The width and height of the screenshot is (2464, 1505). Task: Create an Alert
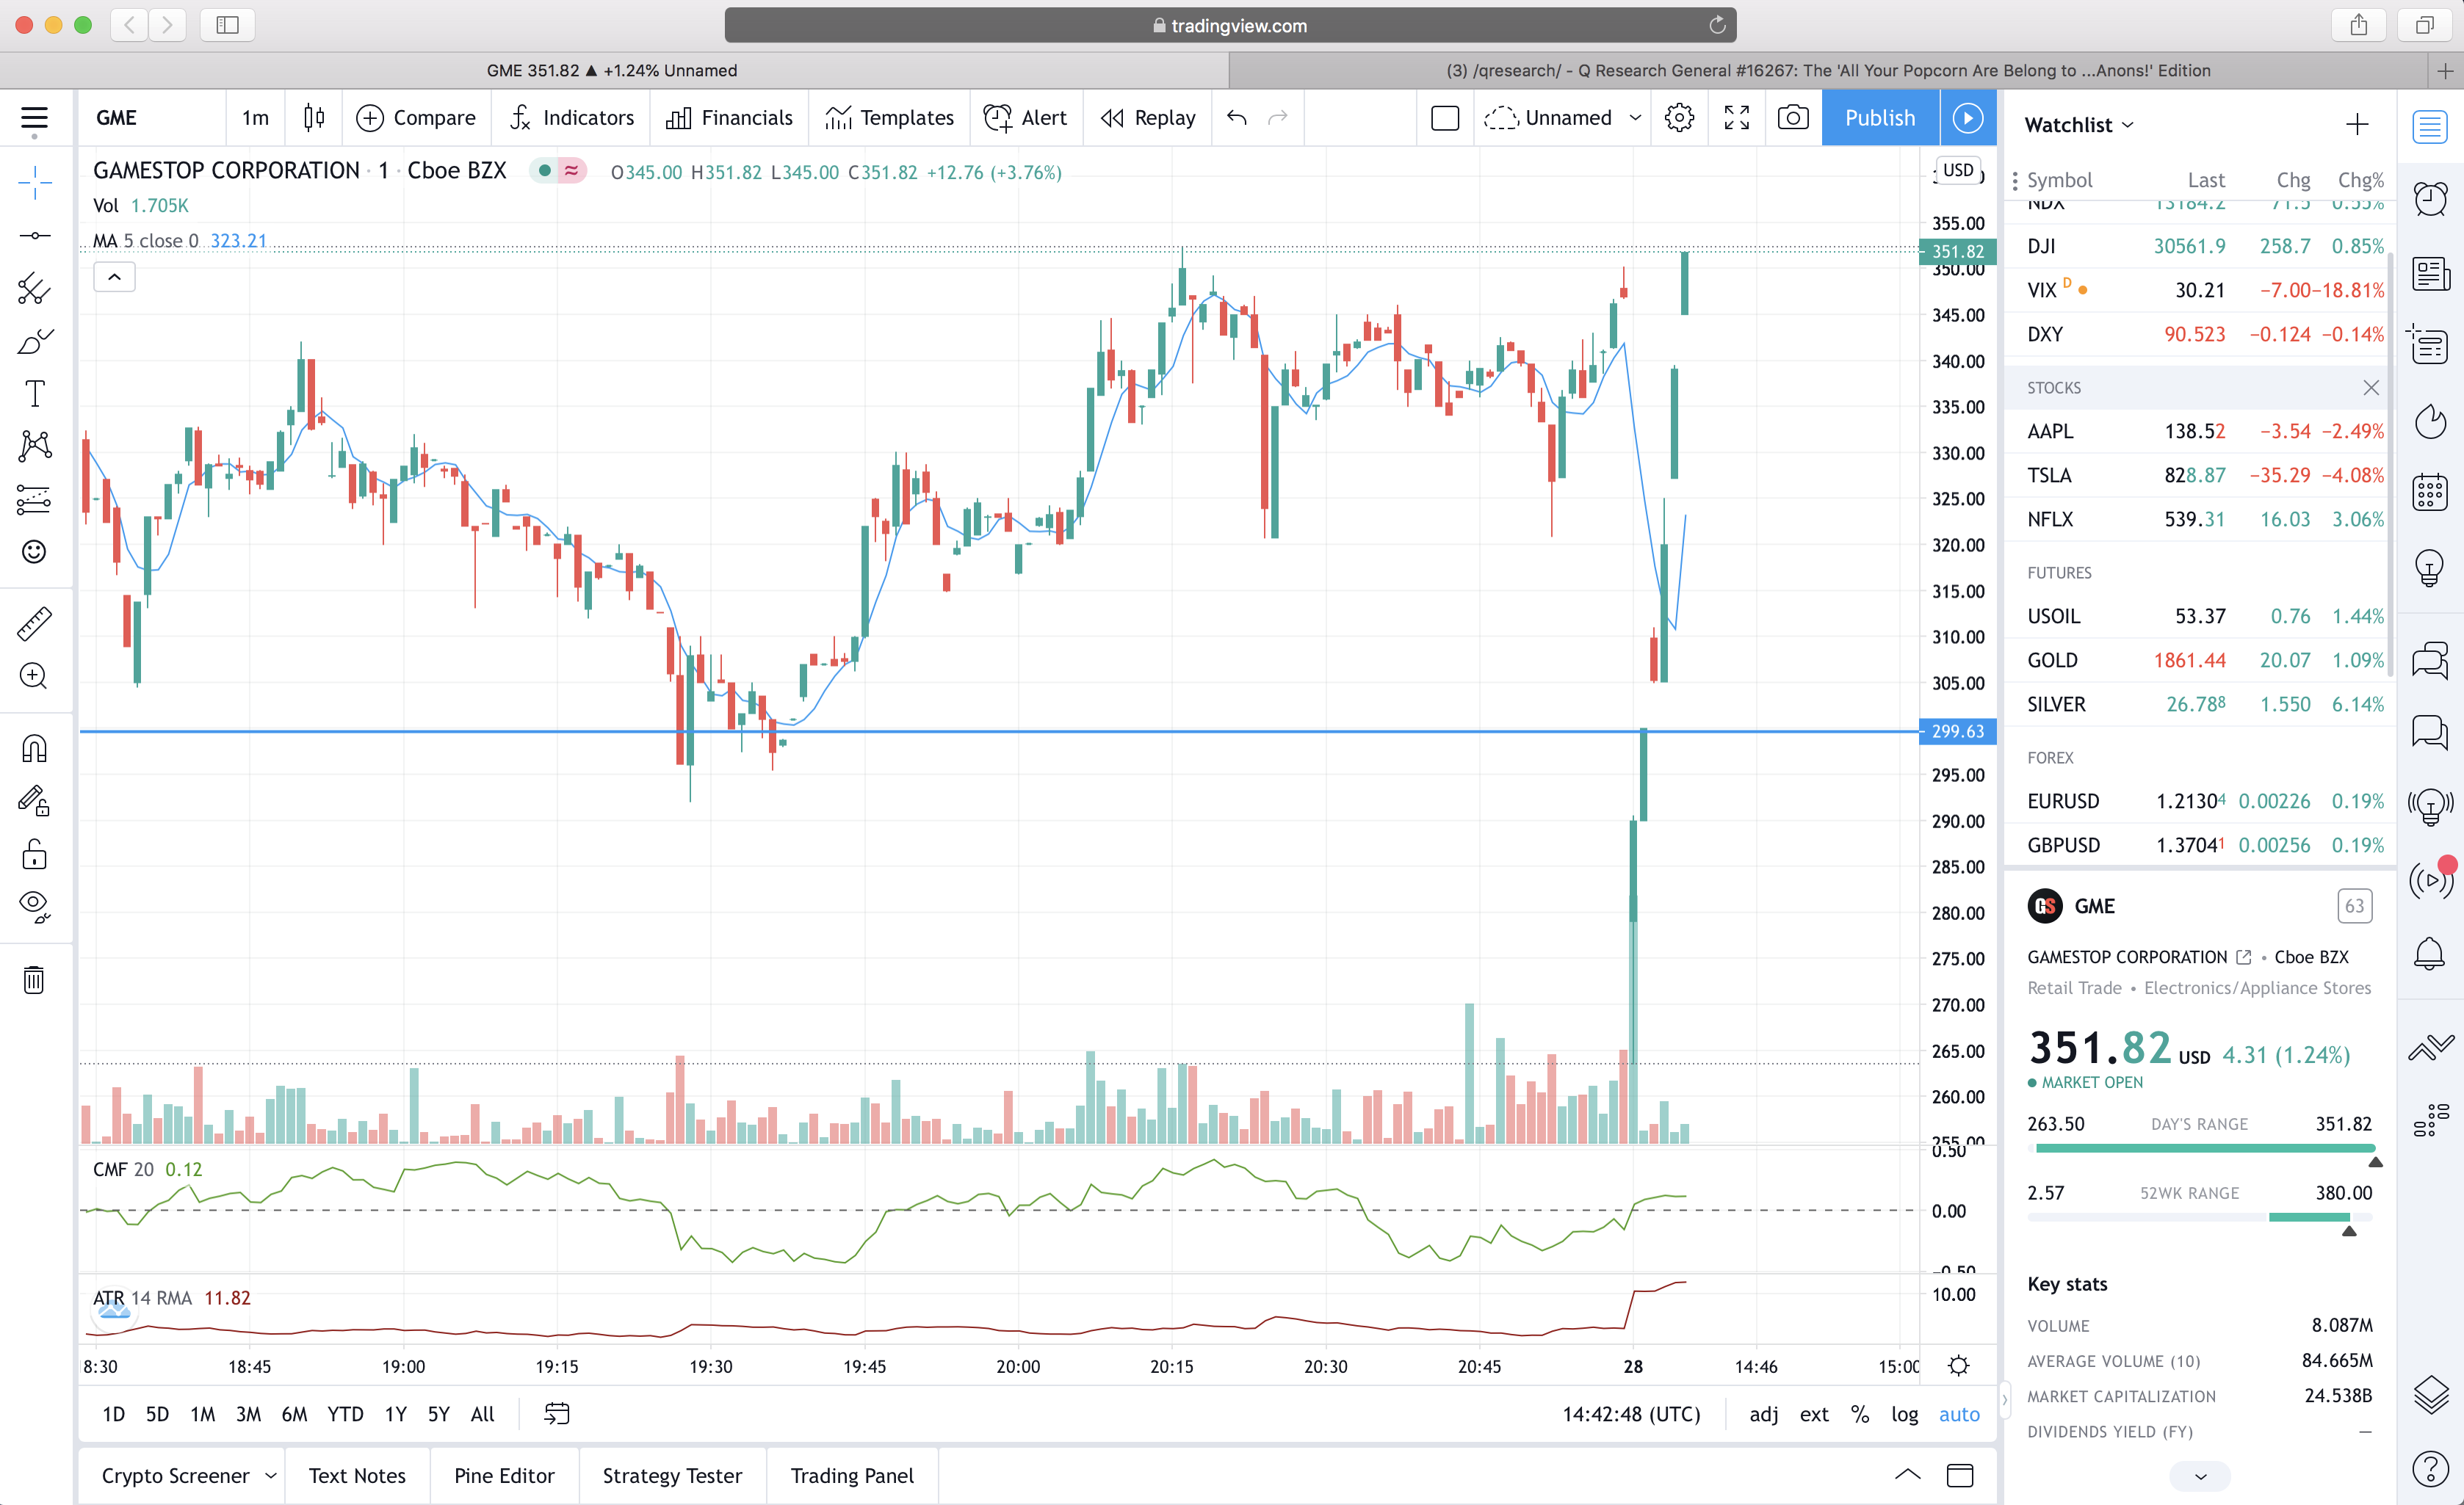(x=1025, y=118)
